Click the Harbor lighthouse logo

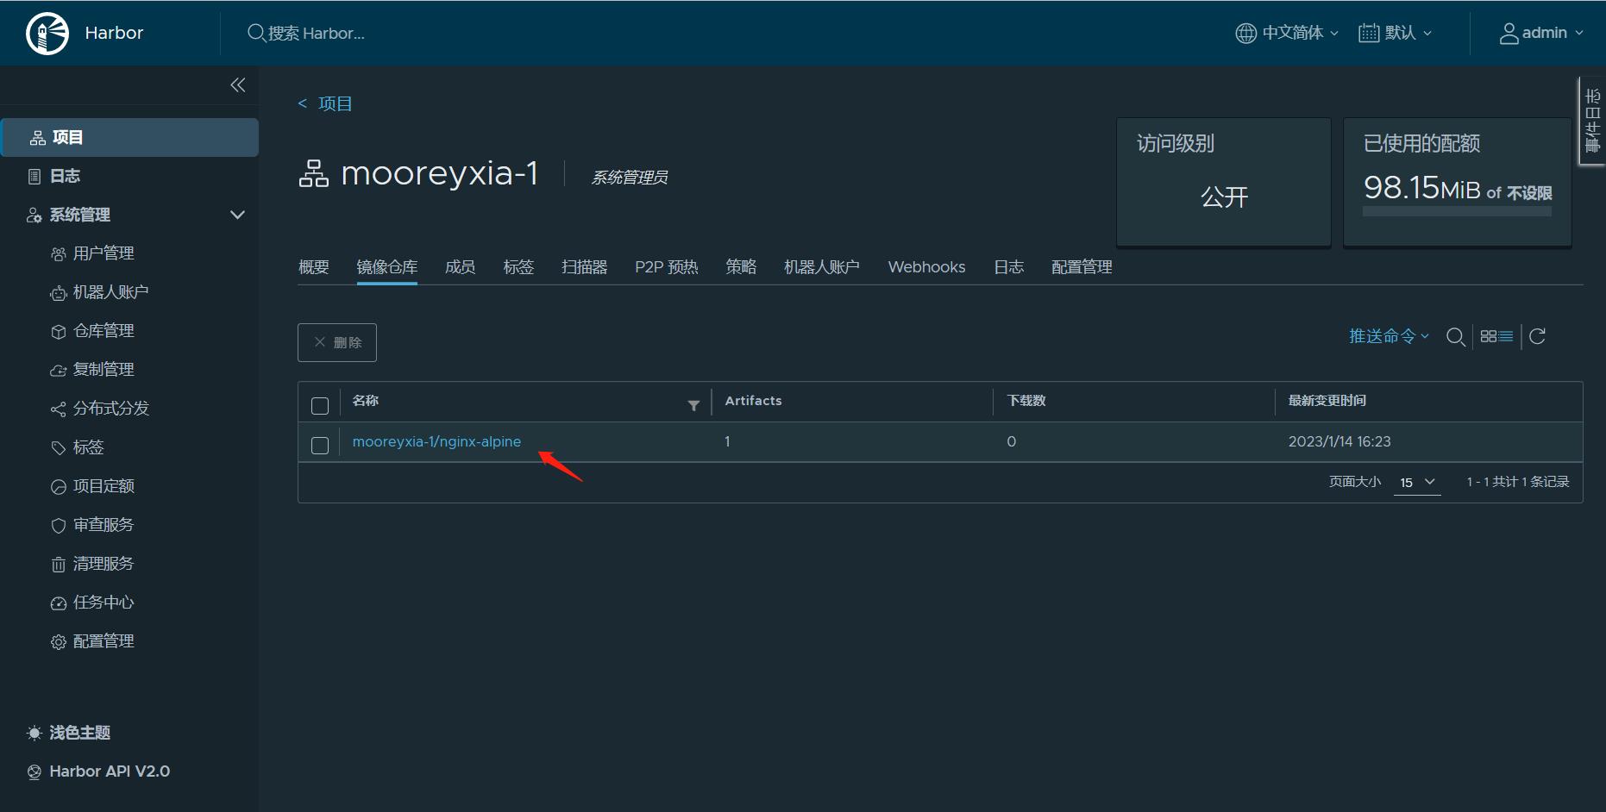point(47,34)
